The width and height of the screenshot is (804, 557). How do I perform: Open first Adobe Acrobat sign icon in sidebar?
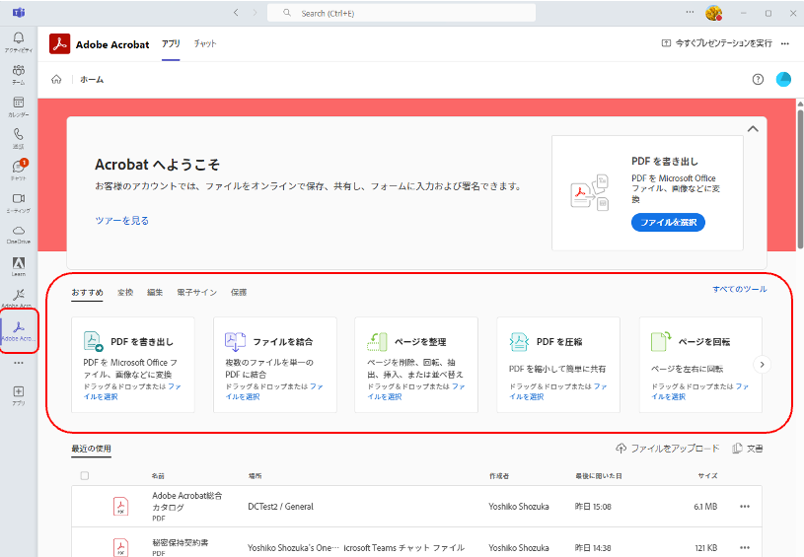tap(19, 297)
